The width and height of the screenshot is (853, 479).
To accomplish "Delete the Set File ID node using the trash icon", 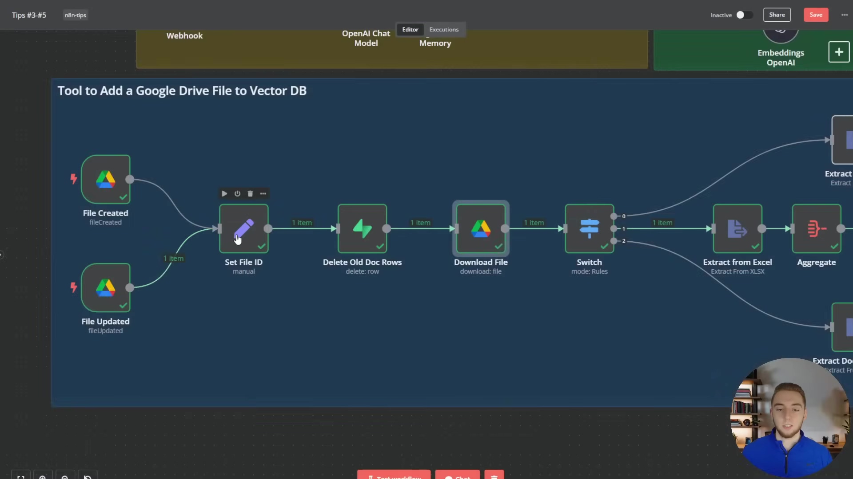I will click(x=250, y=193).
